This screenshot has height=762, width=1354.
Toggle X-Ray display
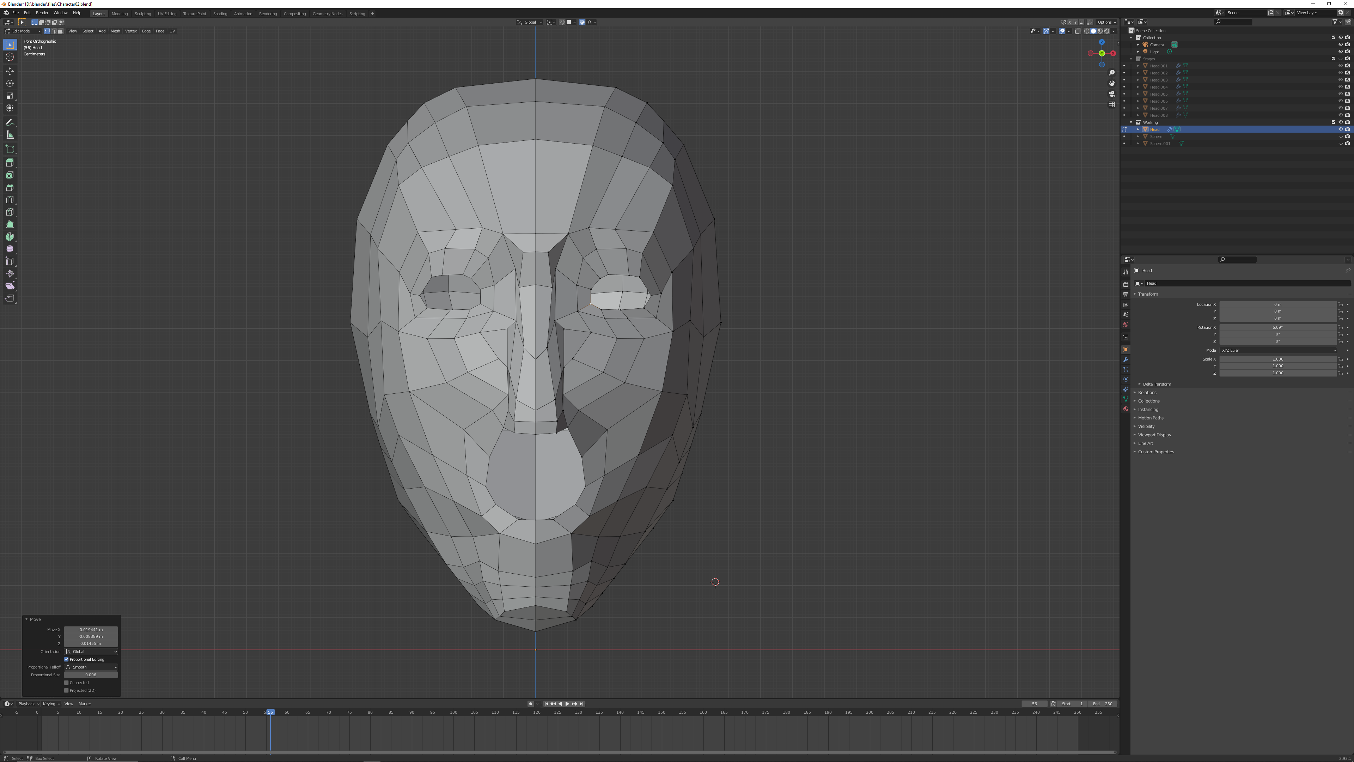(1078, 31)
